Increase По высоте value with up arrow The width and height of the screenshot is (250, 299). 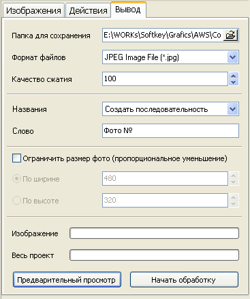tap(234, 197)
